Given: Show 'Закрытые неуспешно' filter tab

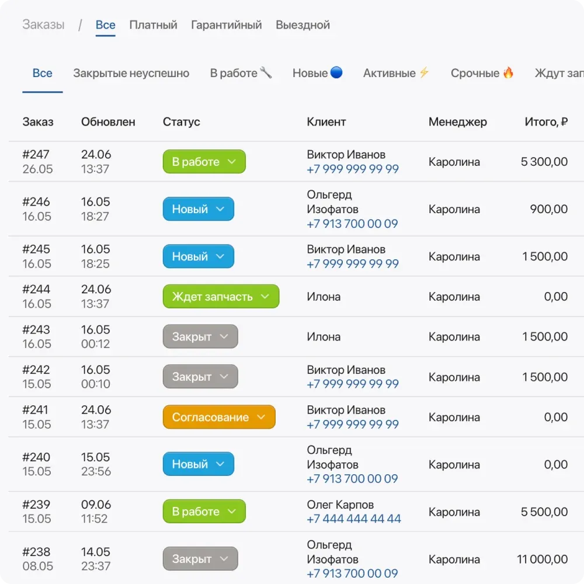Looking at the screenshot, I should (131, 73).
